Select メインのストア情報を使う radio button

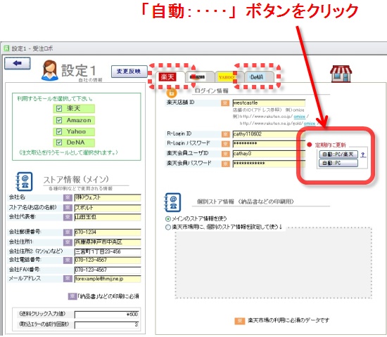(168, 219)
